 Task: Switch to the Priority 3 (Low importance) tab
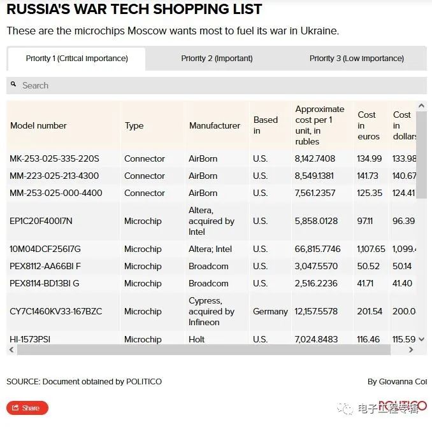(357, 59)
